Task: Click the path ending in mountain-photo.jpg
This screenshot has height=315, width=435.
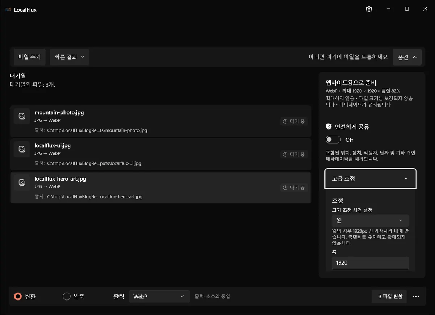Action: click(x=97, y=130)
